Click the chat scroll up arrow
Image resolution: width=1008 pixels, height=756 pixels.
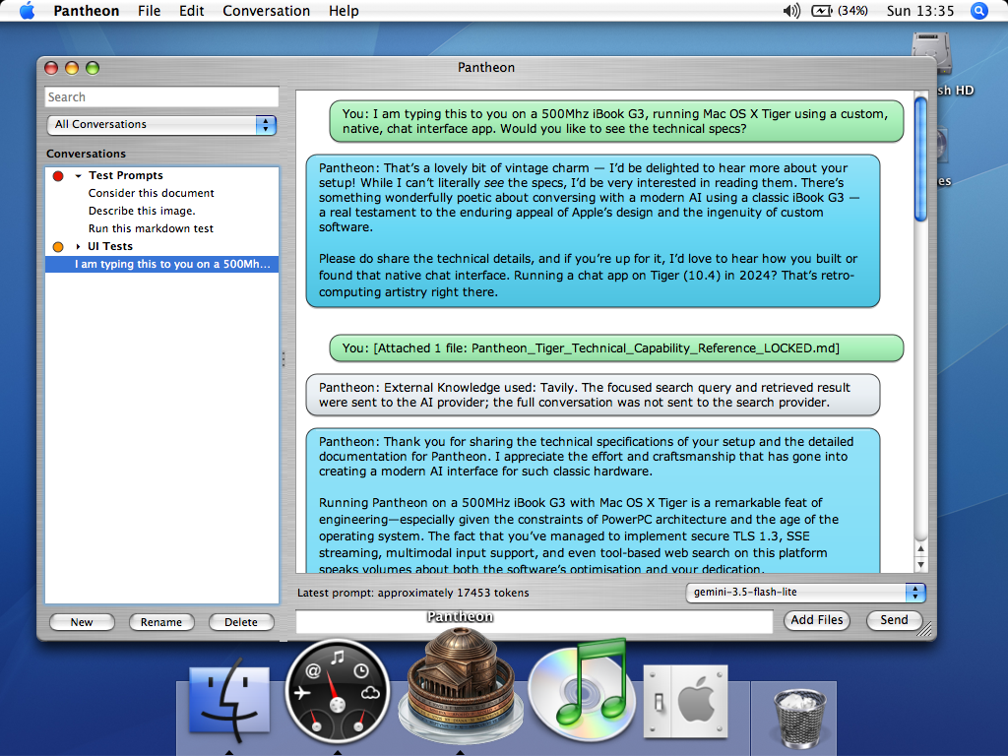(x=920, y=549)
